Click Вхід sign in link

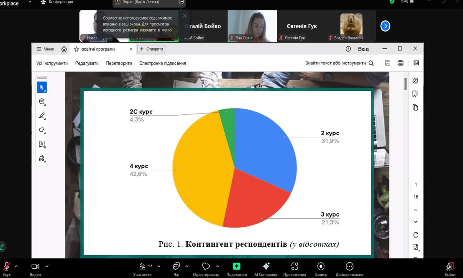coord(363,49)
